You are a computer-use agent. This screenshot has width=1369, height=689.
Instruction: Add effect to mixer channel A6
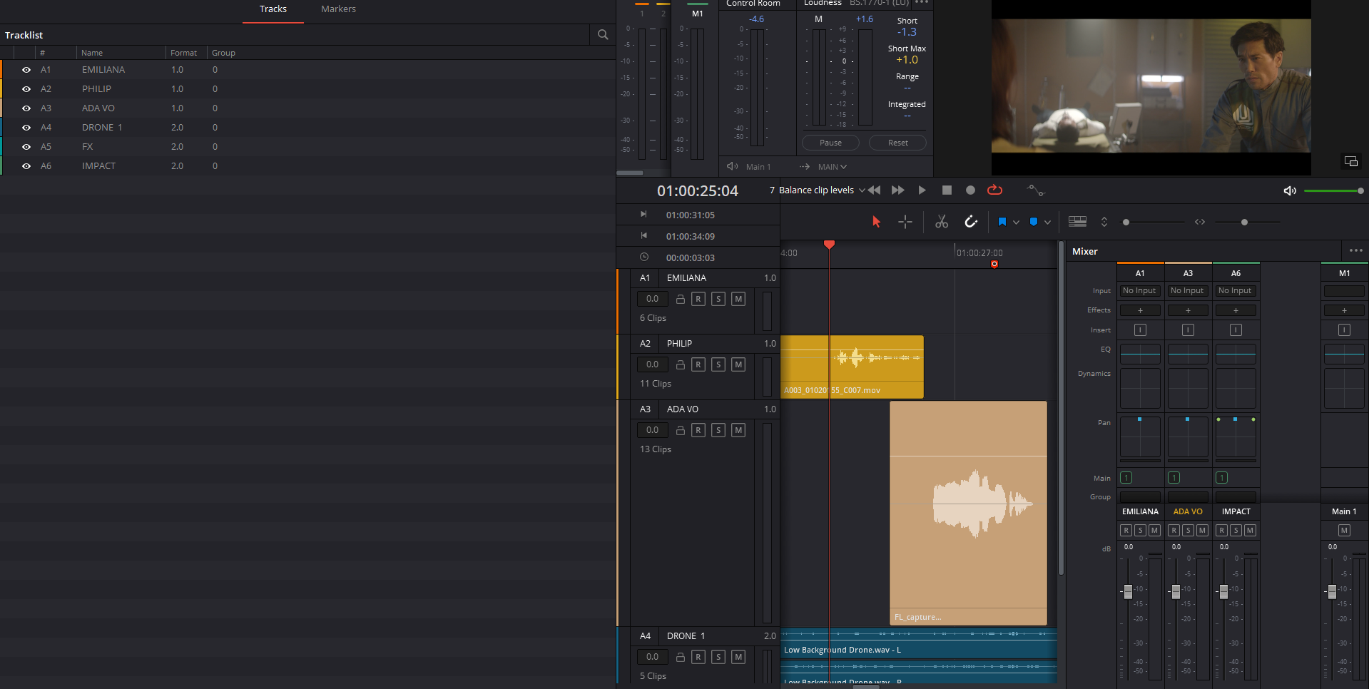[1236, 310]
